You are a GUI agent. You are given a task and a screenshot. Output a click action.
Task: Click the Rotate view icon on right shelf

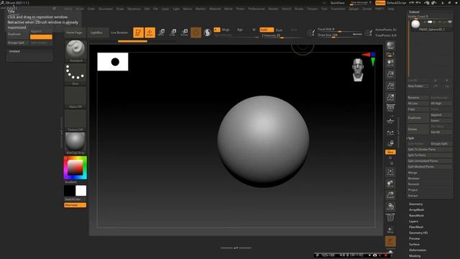coord(390,206)
